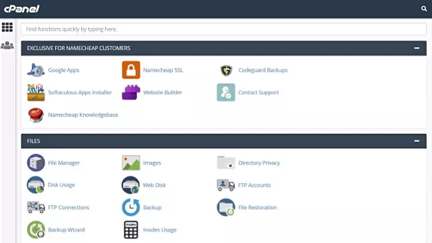The image size is (432, 243).
Task: Open the grid home icon in sidebar
Action: click(x=7, y=27)
